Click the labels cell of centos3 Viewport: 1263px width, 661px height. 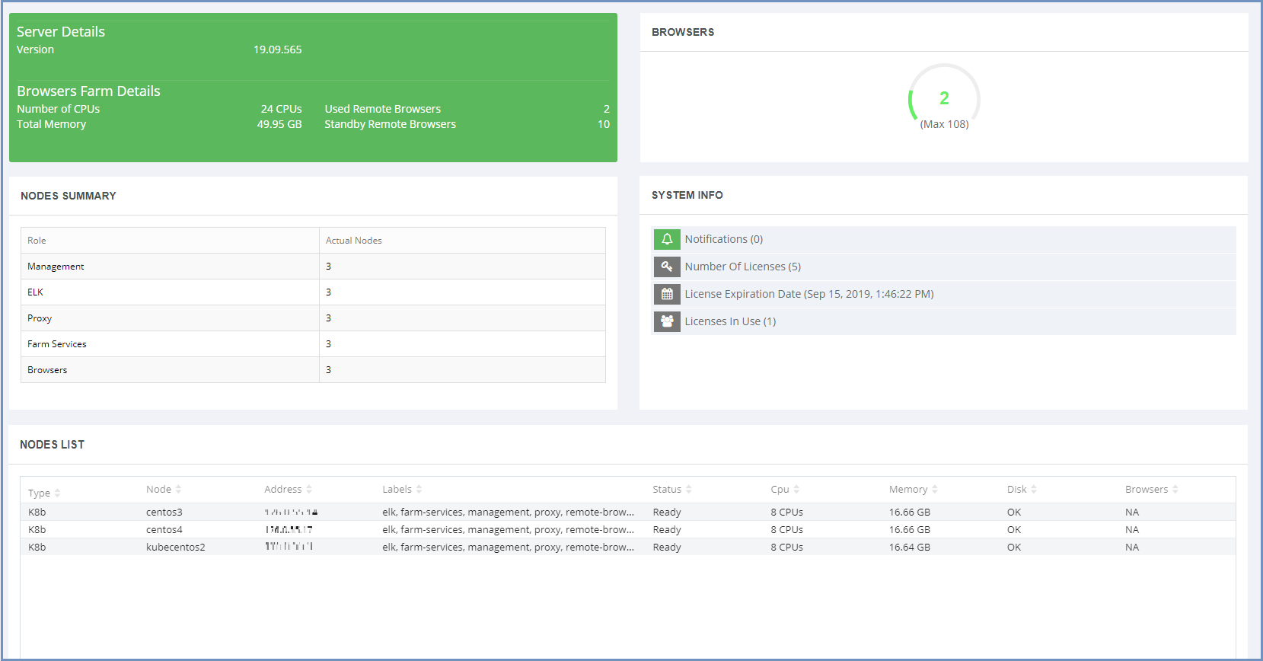(x=508, y=512)
